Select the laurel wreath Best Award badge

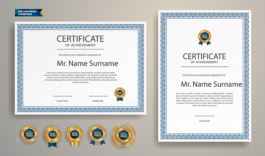[124, 135]
